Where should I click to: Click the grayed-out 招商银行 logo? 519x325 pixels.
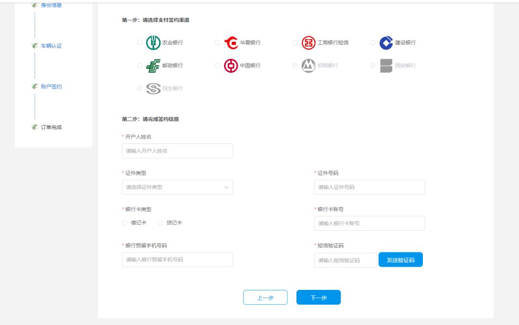[x=308, y=66]
